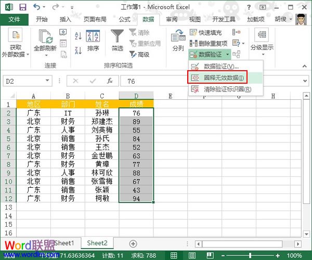Expand the Data Validation (数据验证) dropdown arrow
The image size is (312, 260).
pos(227,54)
